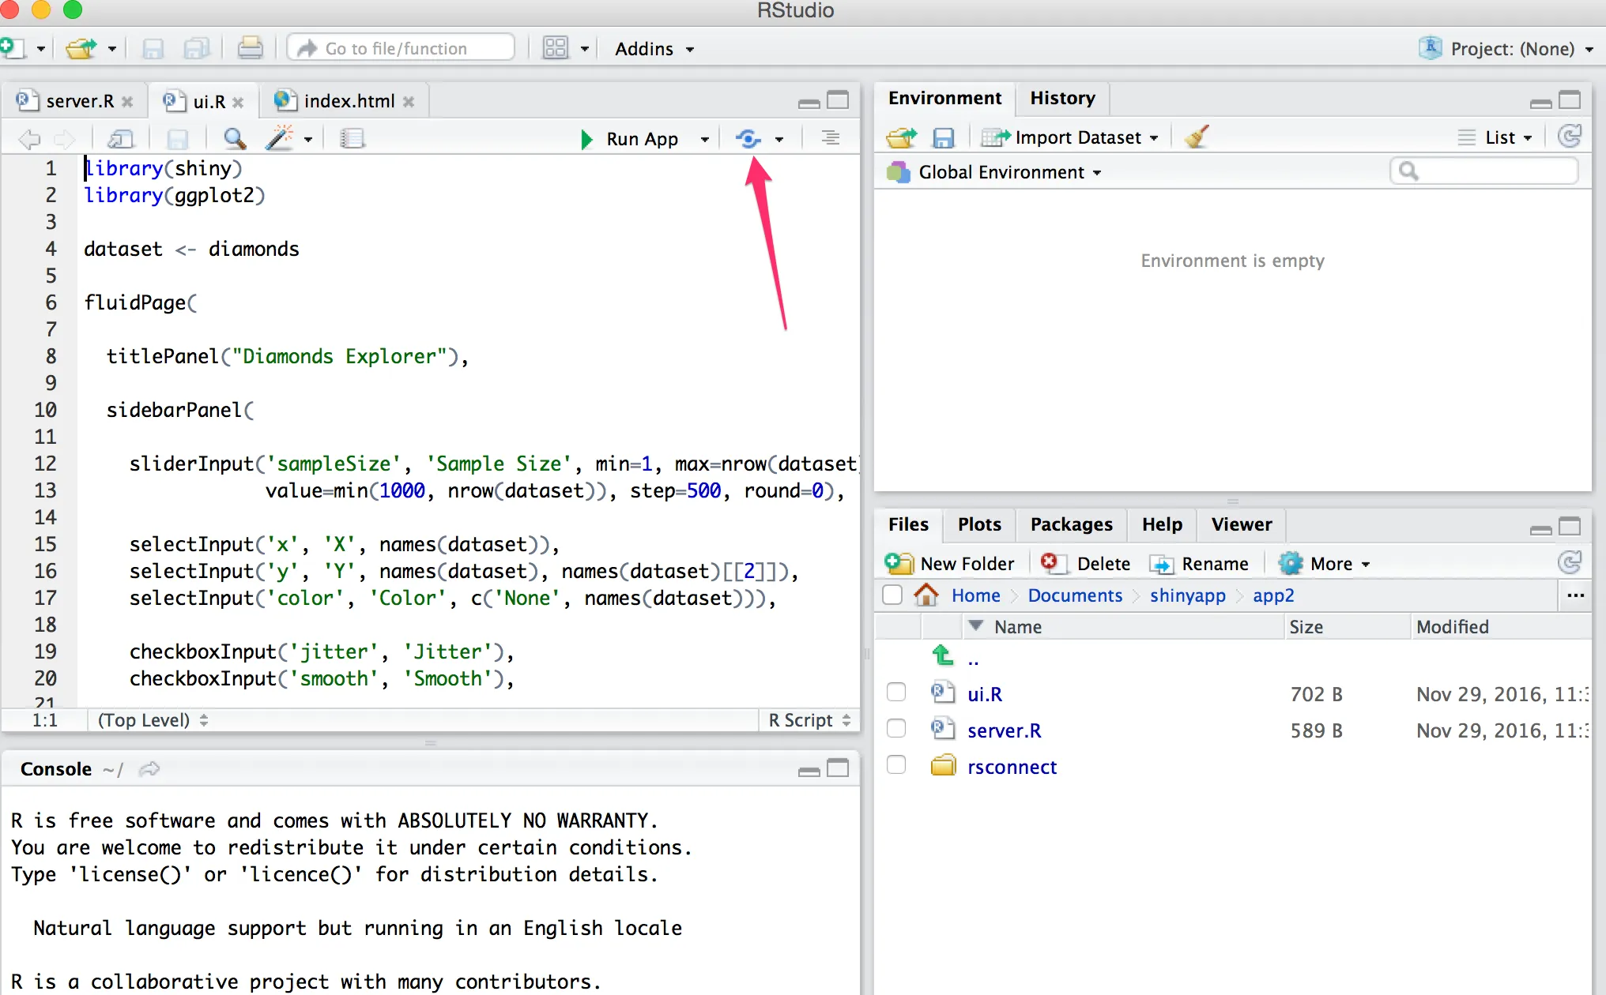Switch to the server.R tab
This screenshot has width=1606, height=995.
pyautogui.click(x=79, y=101)
